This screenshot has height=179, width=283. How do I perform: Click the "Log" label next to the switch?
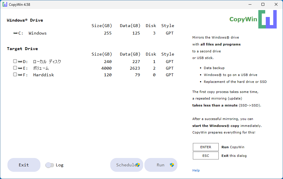tap(60, 165)
